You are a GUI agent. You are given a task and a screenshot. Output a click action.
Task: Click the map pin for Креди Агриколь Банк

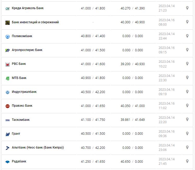pos(187,8)
